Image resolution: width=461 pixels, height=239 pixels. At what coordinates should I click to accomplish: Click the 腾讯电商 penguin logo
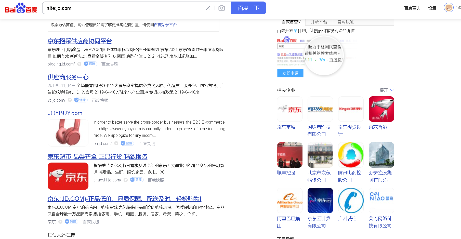[x=351, y=155]
